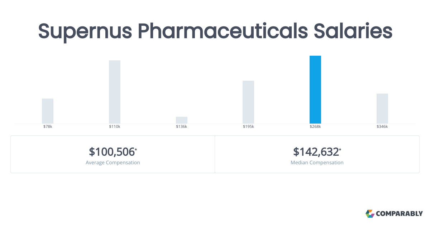The height and width of the screenshot is (225, 430).
Task: Click the Median Compensation caption
Action: click(317, 162)
